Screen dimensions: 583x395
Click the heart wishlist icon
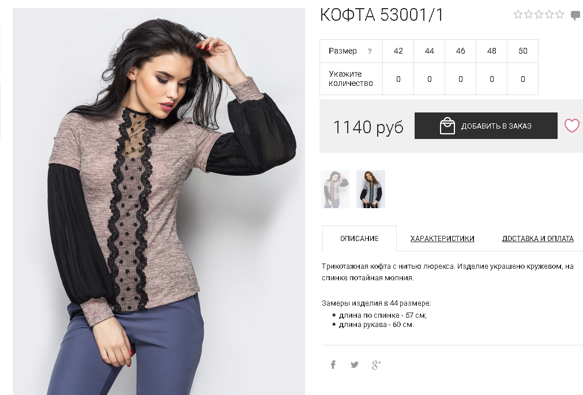pos(572,126)
